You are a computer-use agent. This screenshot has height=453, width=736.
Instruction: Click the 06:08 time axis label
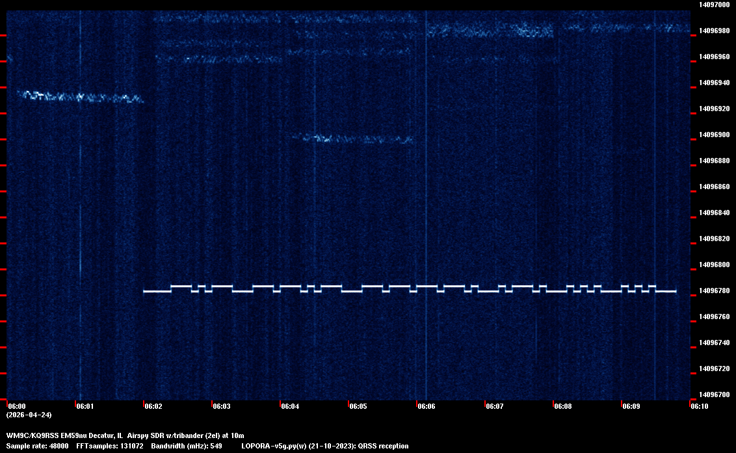click(562, 406)
